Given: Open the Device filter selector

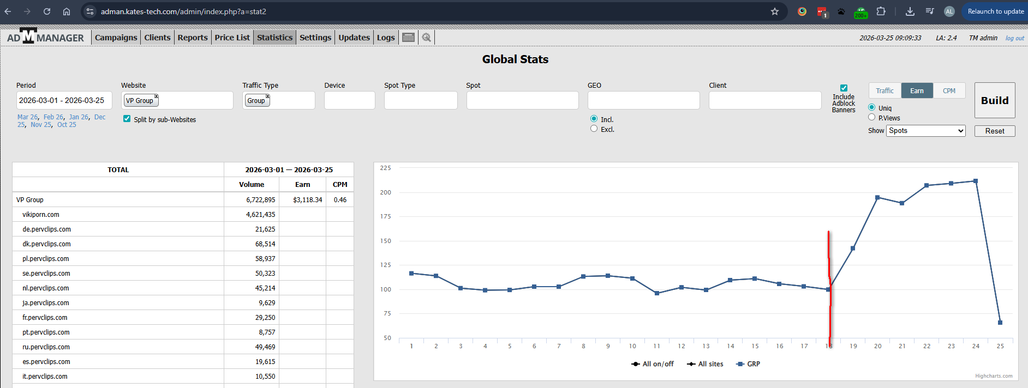Looking at the screenshot, I should click(349, 100).
